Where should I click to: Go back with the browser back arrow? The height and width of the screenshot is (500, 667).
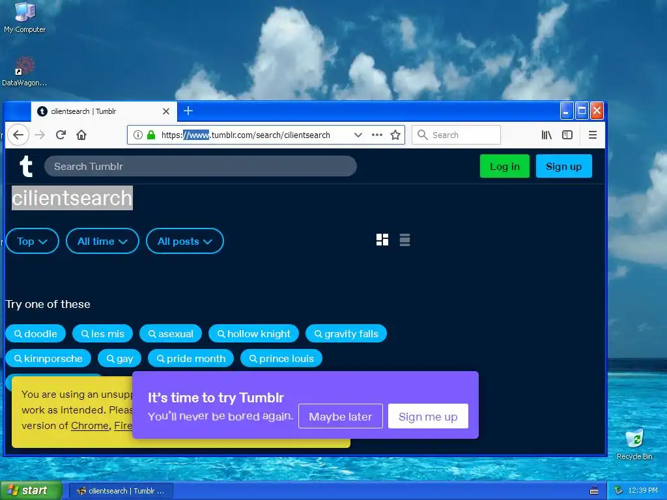point(18,135)
